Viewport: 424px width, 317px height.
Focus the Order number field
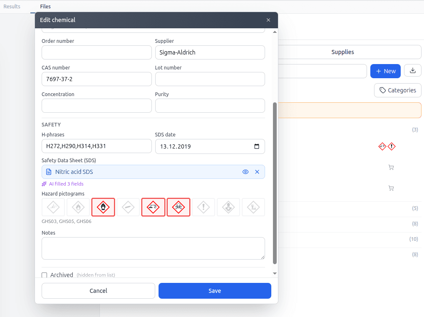click(x=97, y=52)
